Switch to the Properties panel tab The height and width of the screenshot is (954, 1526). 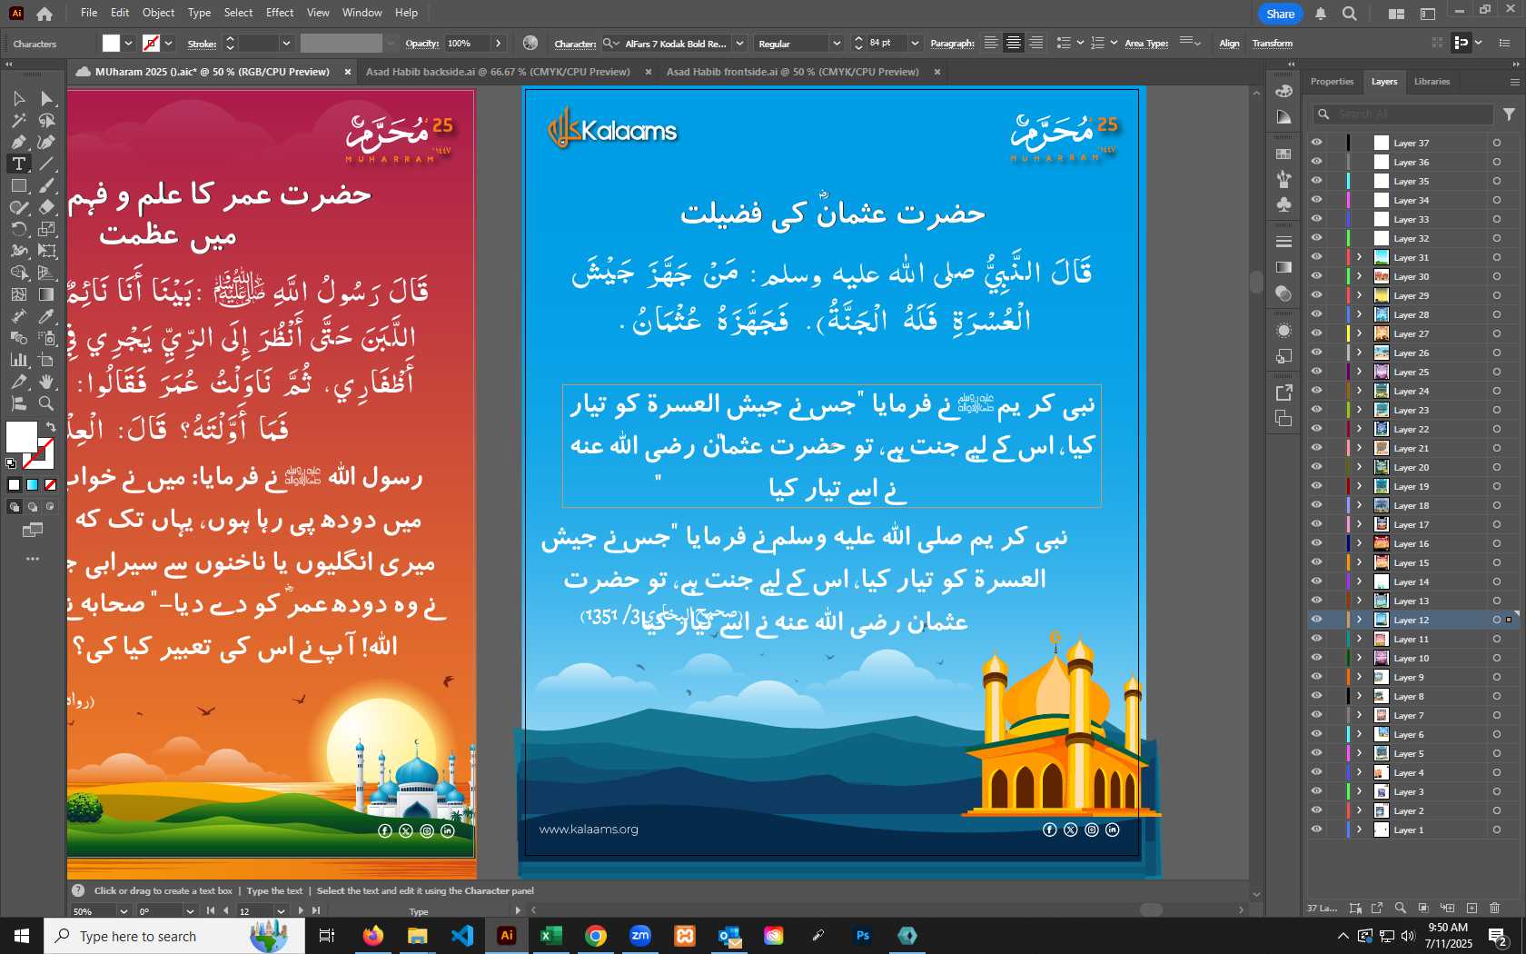pos(1332,82)
